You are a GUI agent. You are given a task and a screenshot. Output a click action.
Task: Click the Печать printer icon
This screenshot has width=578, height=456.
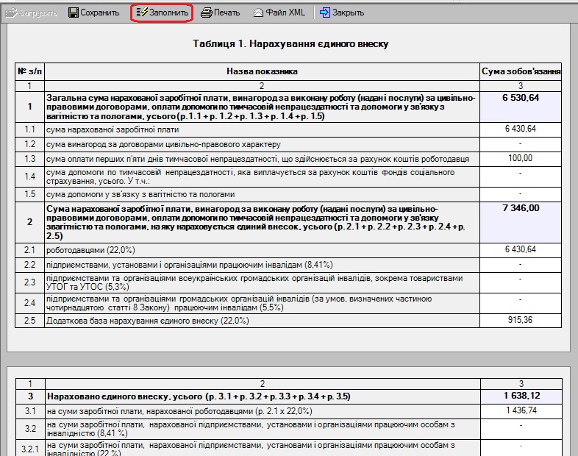(x=207, y=13)
